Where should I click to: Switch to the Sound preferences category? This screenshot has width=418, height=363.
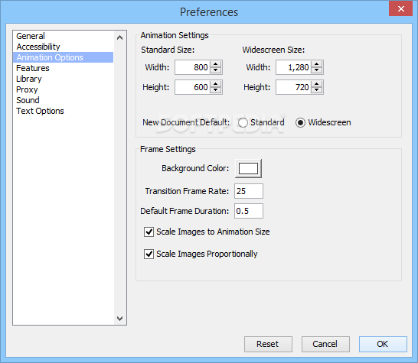coord(28,100)
